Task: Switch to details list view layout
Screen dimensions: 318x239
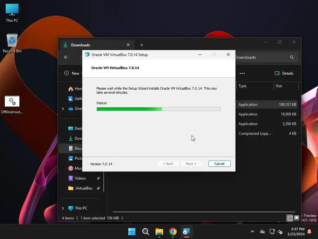Action: [290, 218]
